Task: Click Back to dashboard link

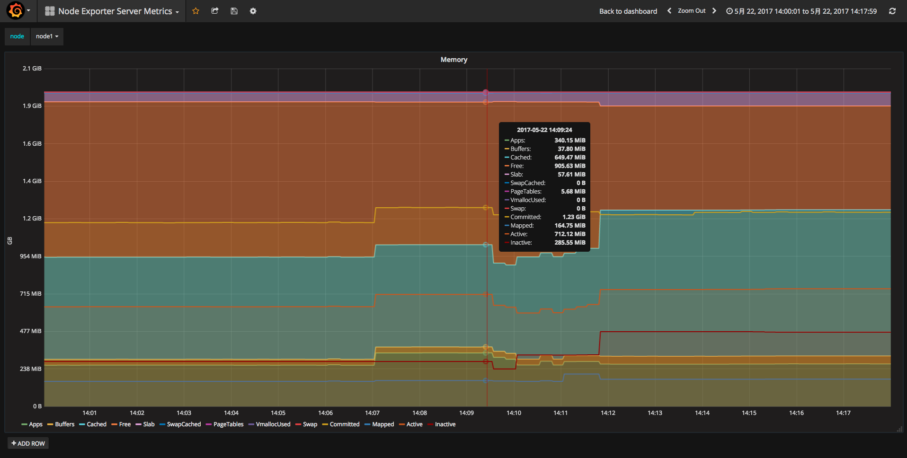Action: (628, 11)
